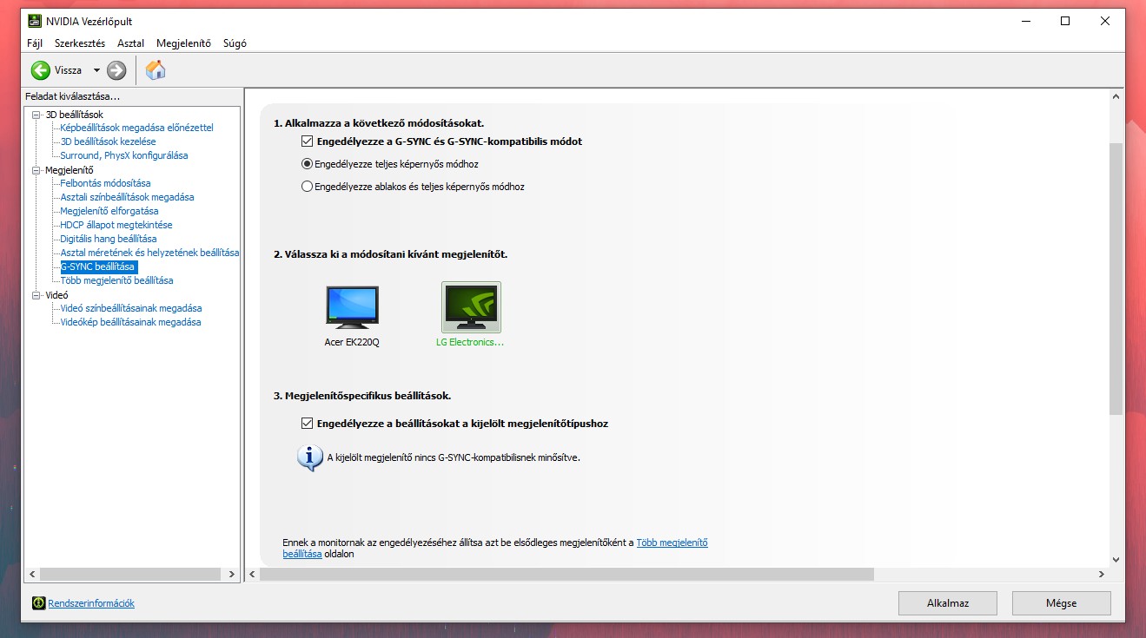This screenshot has height=638, width=1146.
Task: Collapse the Megjelenítő tree node
Action: pyautogui.click(x=36, y=170)
